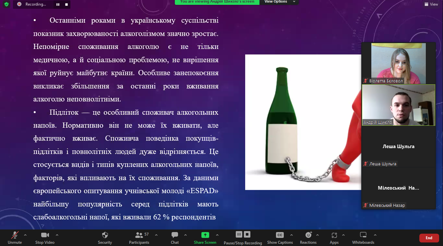Viewport: 443px width, 246px height.
Task: Select Віолетта Бєловол's video tile
Action: (398, 63)
